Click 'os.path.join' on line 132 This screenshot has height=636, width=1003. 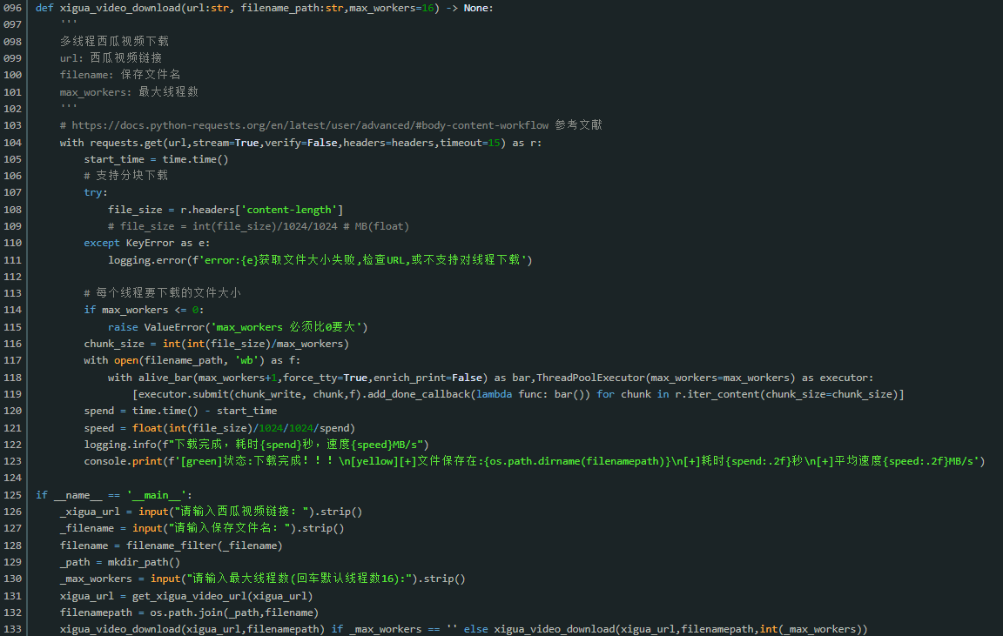tap(186, 613)
